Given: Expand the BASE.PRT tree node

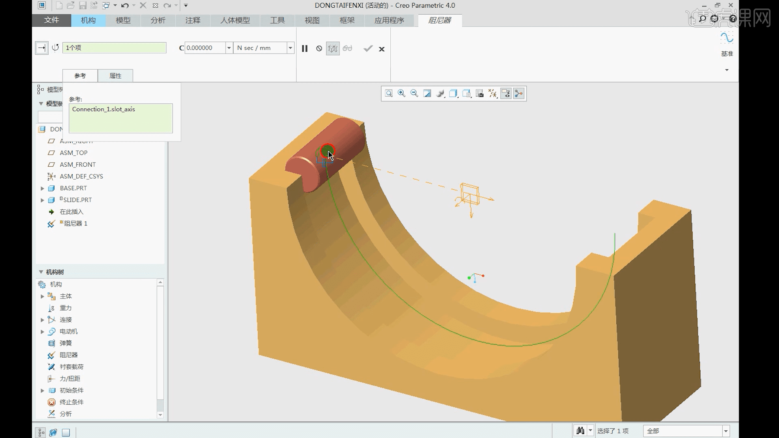Looking at the screenshot, I should pos(42,188).
